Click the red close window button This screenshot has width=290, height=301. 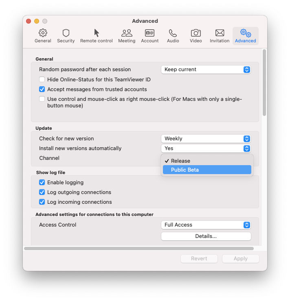click(x=29, y=21)
